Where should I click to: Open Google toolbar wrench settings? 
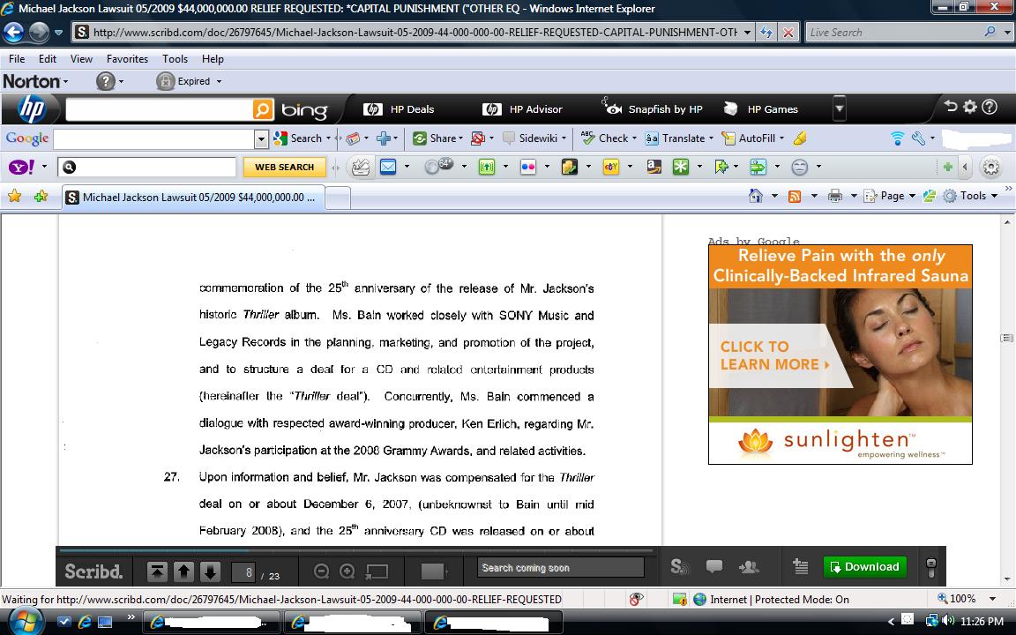pos(918,138)
